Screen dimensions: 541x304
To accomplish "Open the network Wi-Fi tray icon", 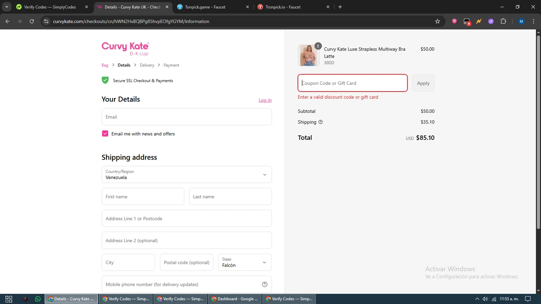I will (x=494, y=299).
